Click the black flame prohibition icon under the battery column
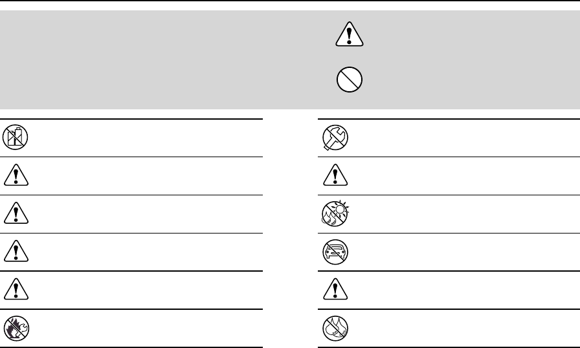 (14, 327)
